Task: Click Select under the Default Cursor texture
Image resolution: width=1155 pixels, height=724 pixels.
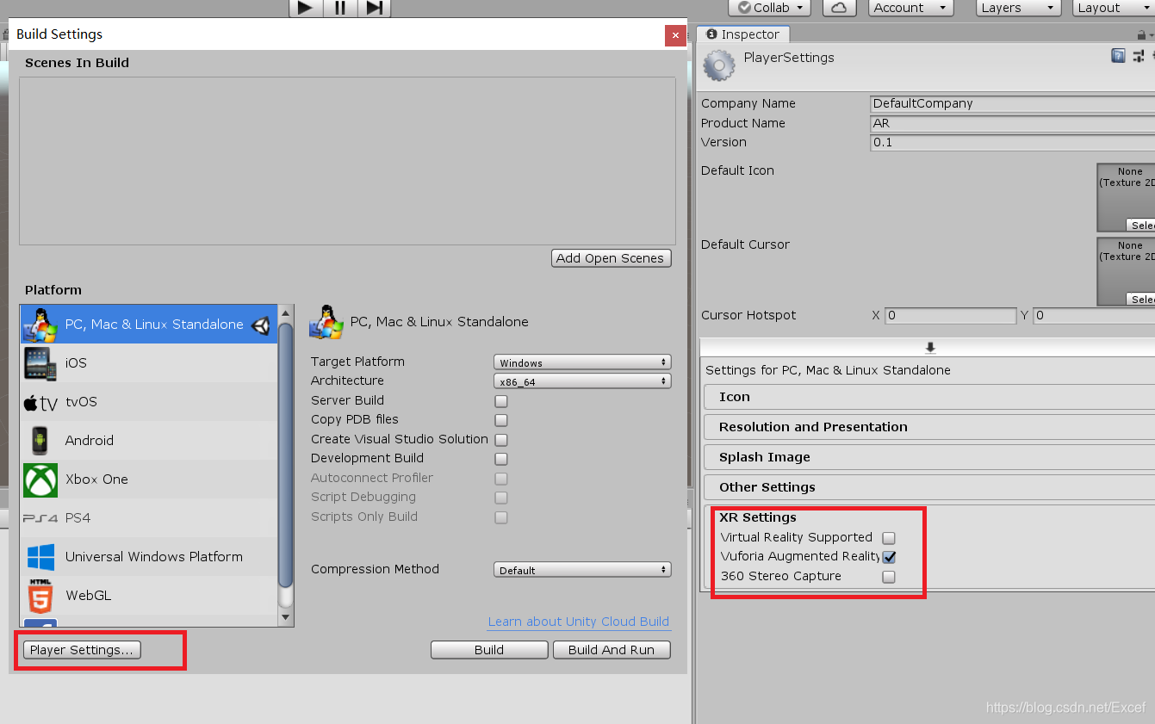Action: [1140, 299]
